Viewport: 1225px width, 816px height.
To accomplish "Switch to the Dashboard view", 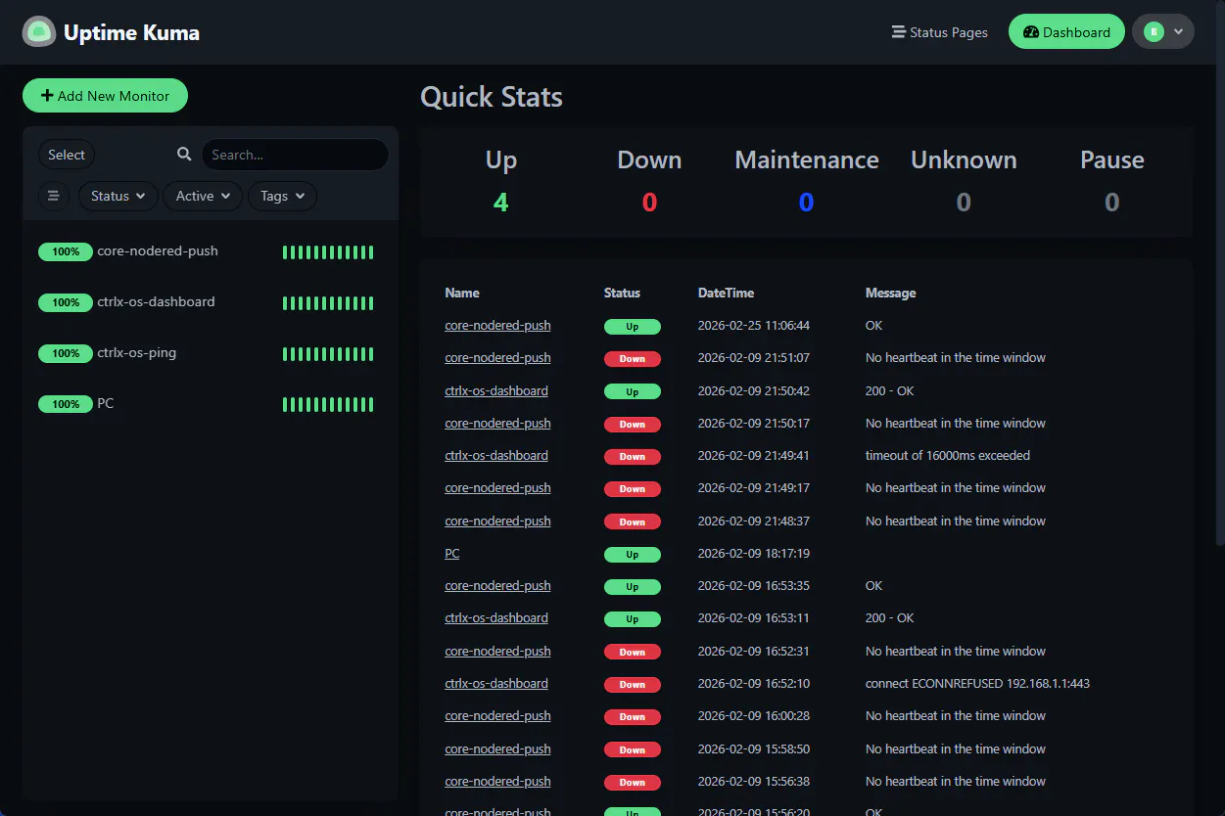I will 1066,32.
